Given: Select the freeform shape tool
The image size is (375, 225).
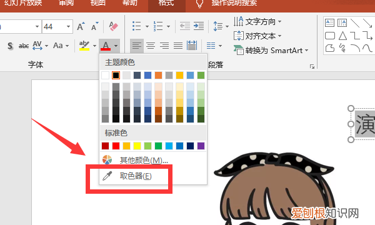Looking at the screenshot, I should pyautogui.click(x=330, y=48).
